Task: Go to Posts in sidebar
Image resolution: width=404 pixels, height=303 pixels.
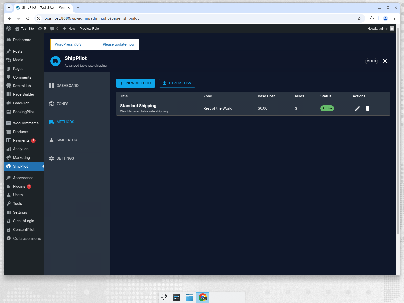Action: click(x=24, y=51)
